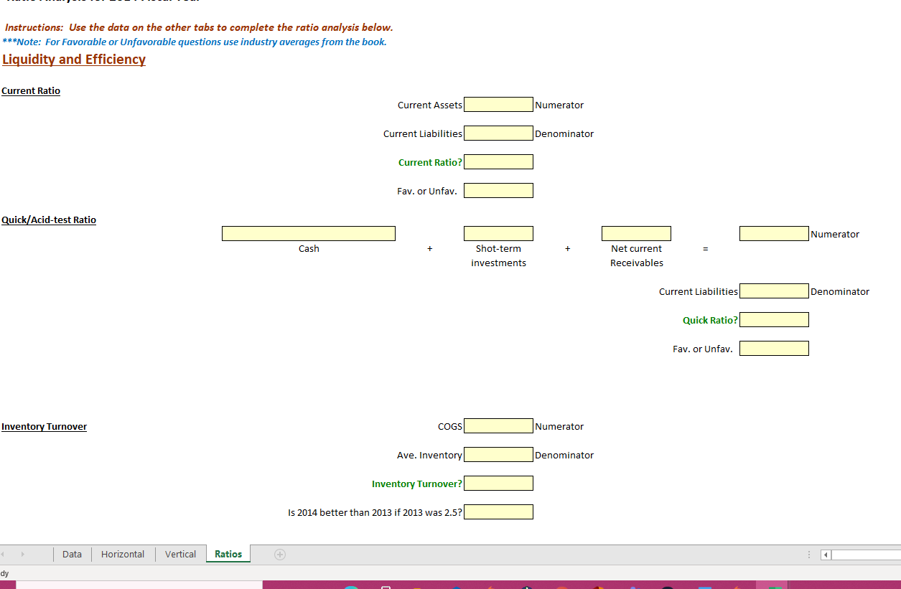Screen dimensions: 901x589
Task: Select the Shot-term investments input cell
Action: (498, 233)
